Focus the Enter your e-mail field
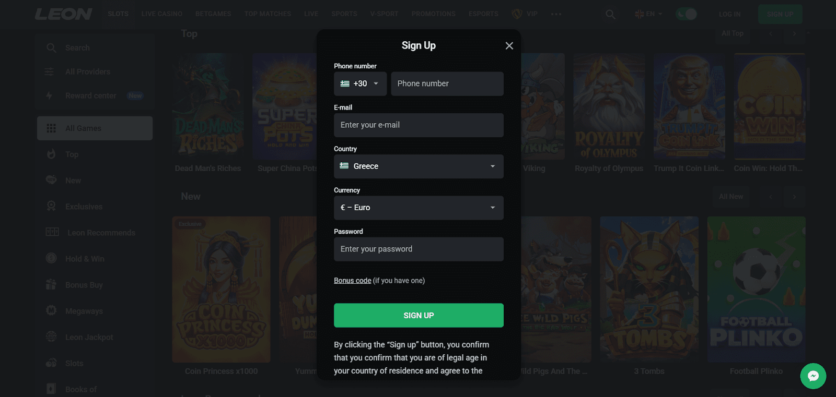836x397 pixels. (419, 125)
